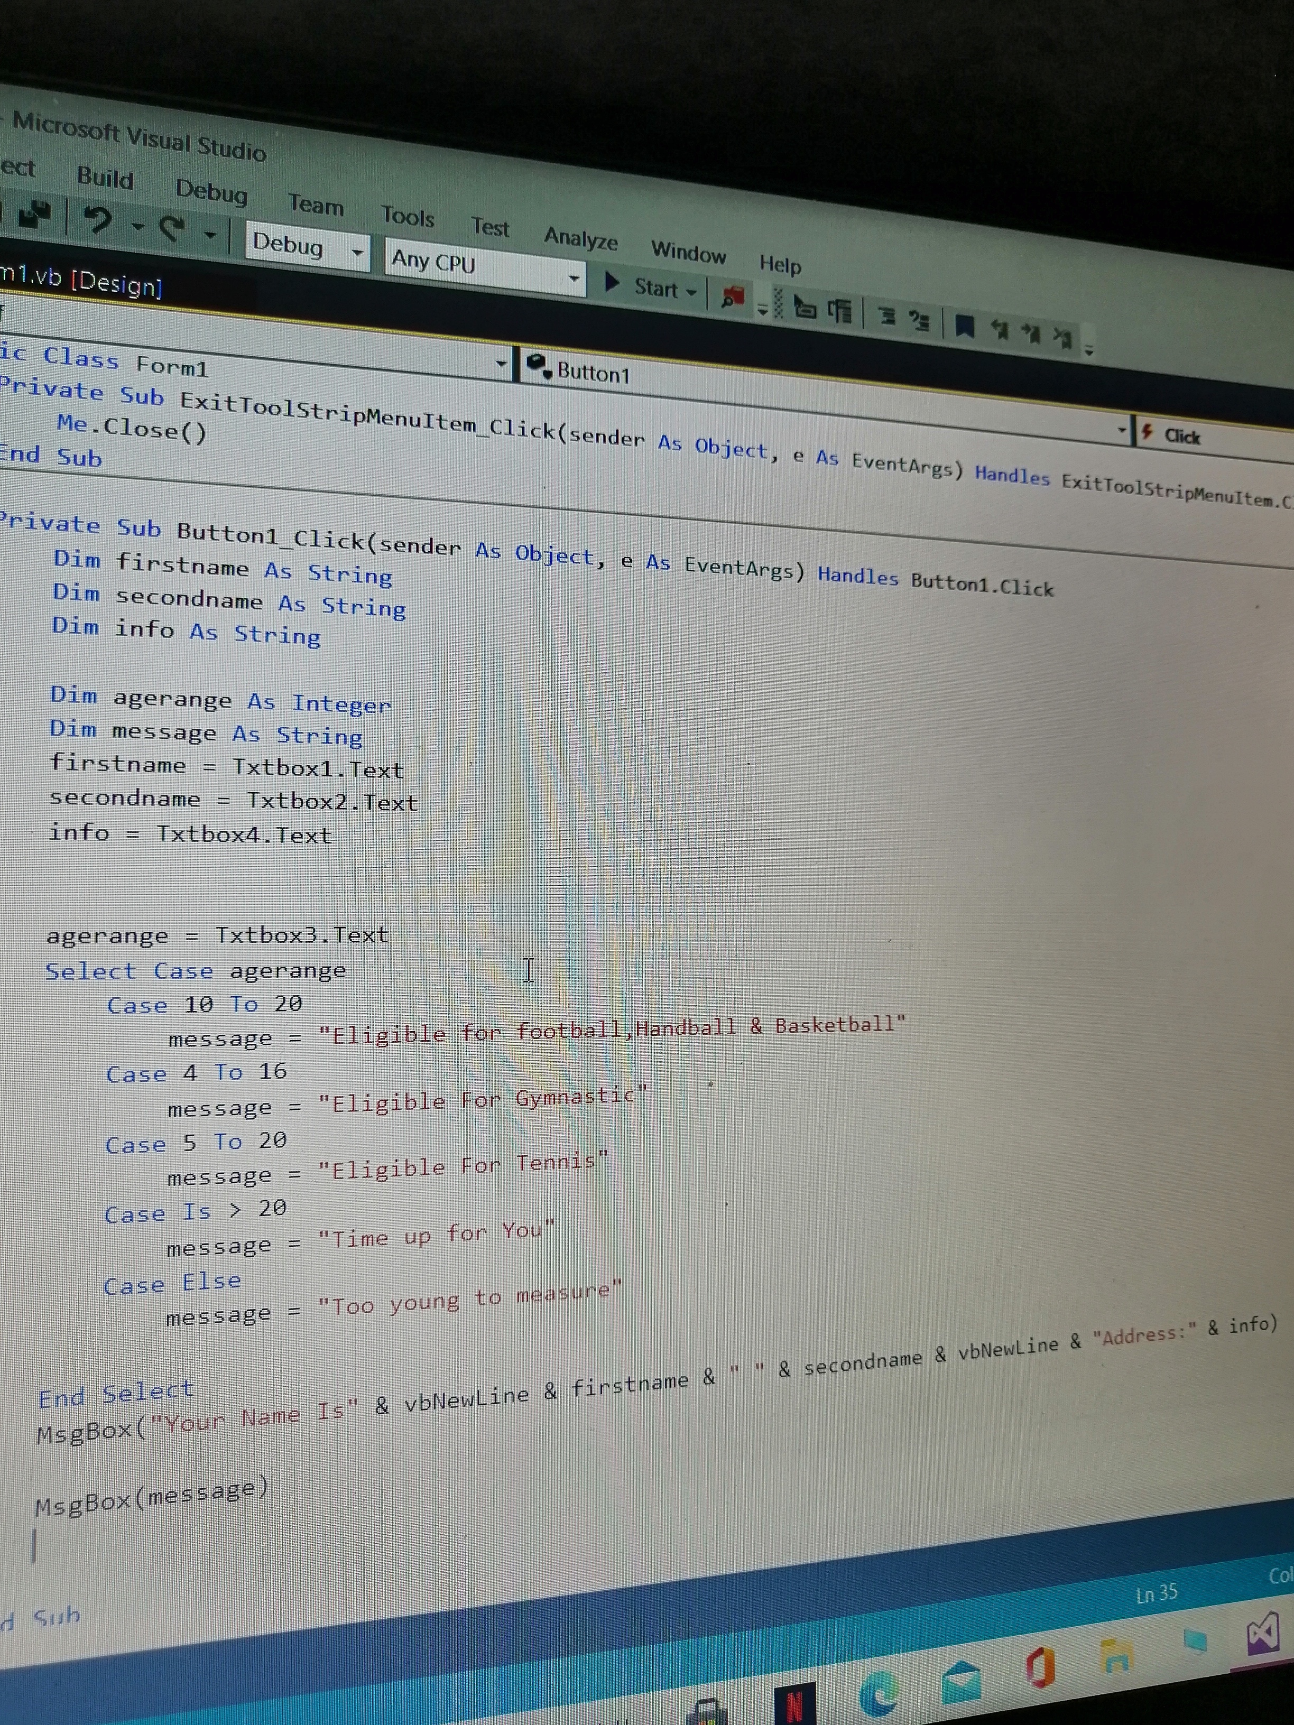Click the 'Handles Button1.Click' text

936,581
